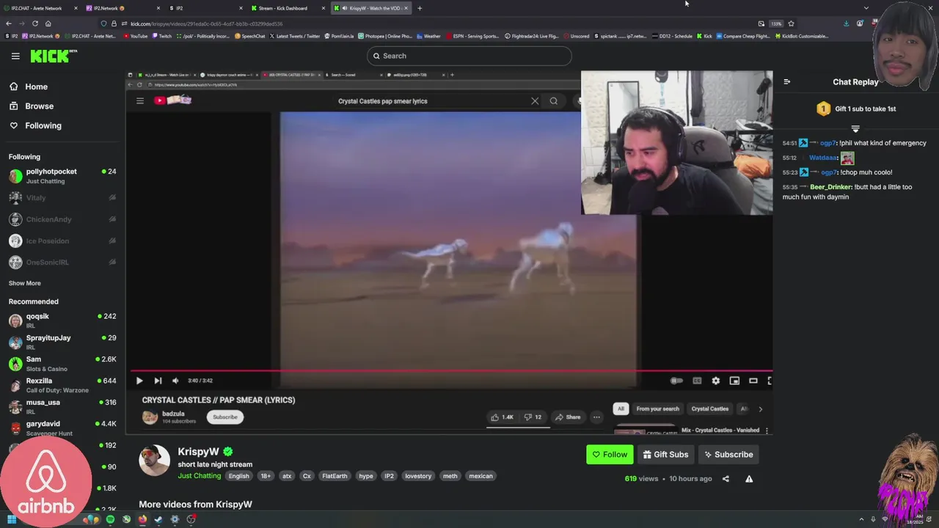Open the YouTube guide menu icon

tap(140, 100)
